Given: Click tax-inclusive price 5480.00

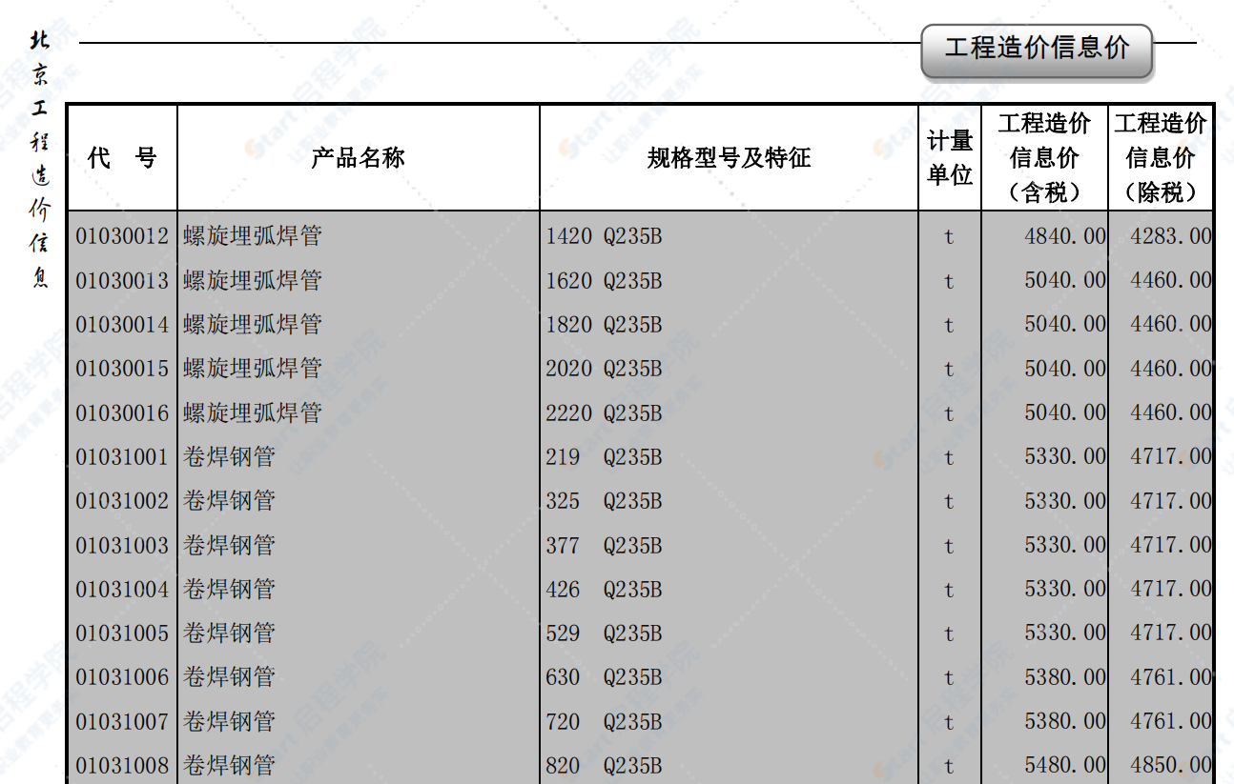Looking at the screenshot, I should [1065, 766].
